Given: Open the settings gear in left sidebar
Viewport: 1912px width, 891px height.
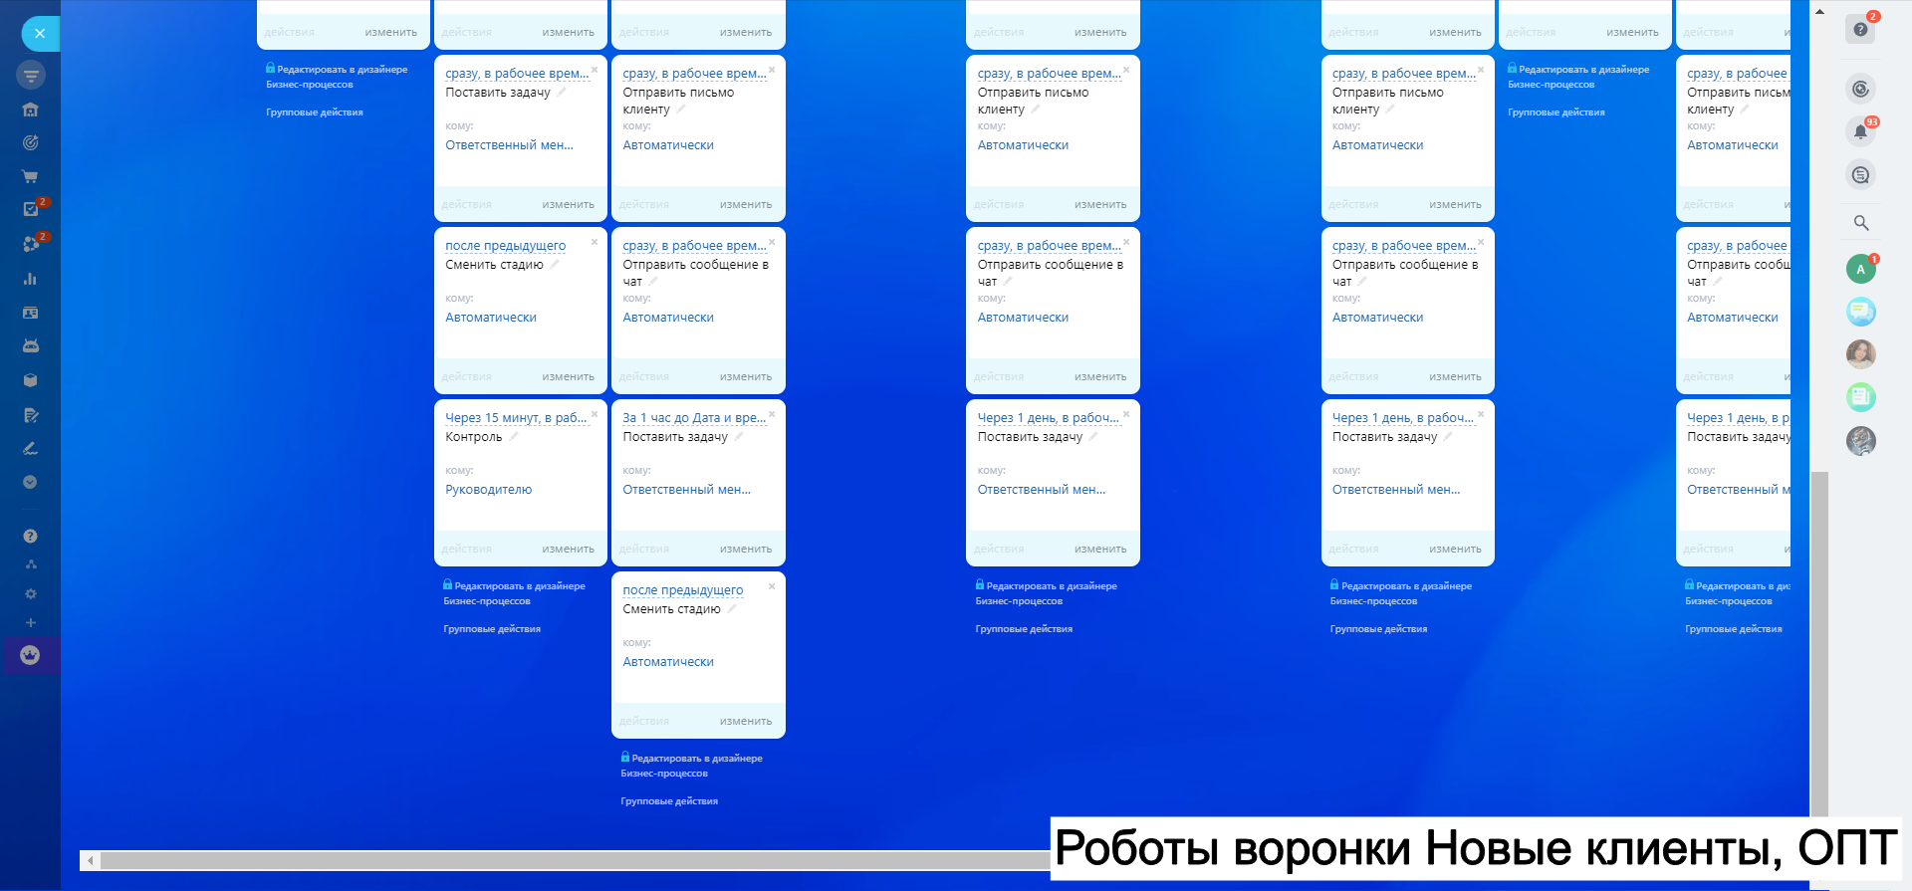Looking at the screenshot, I should tap(31, 593).
